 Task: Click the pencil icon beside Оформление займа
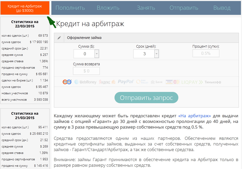pyautogui.click(x=59, y=38)
